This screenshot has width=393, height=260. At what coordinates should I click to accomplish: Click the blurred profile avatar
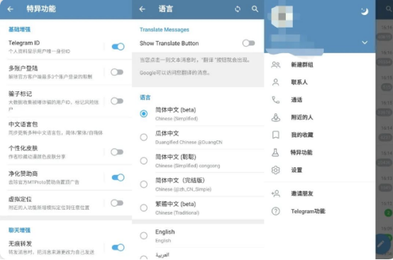tap(282, 16)
